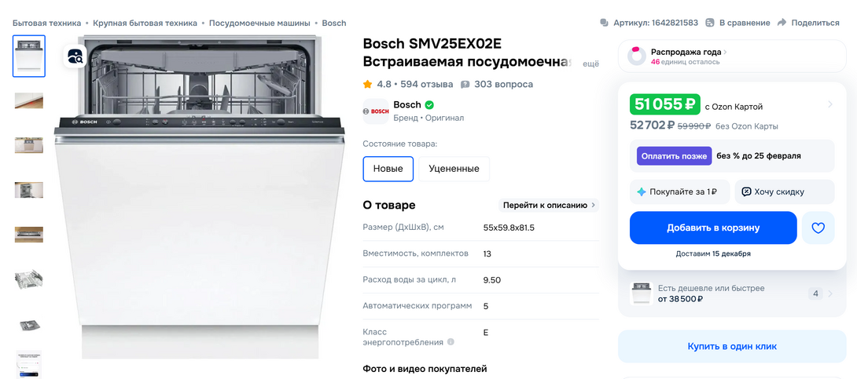The image size is (857, 379).
Task: Click the info icon near 'Класс энергопотребления'
Action: click(x=451, y=342)
